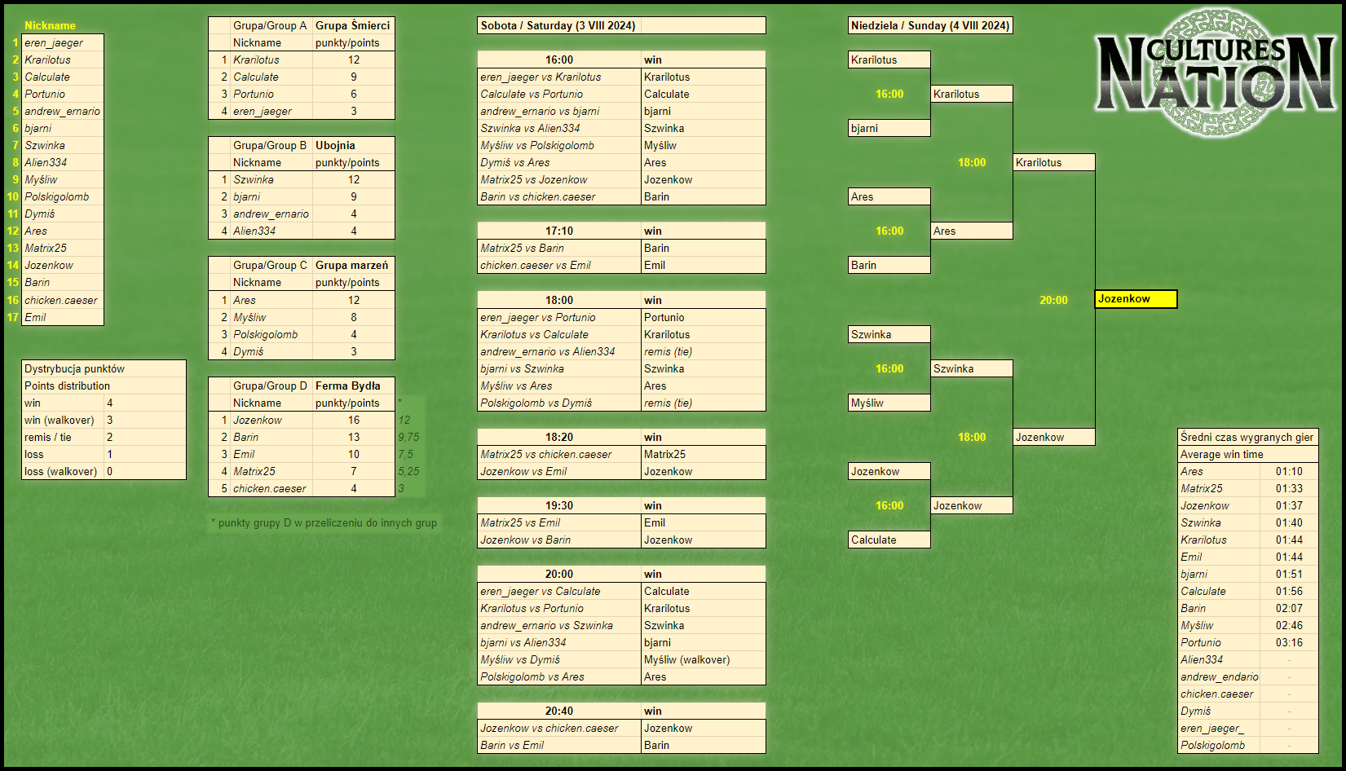Click the Ubojnia group title
Viewport: 1346px width, 771px height.
click(x=335, y=145)
